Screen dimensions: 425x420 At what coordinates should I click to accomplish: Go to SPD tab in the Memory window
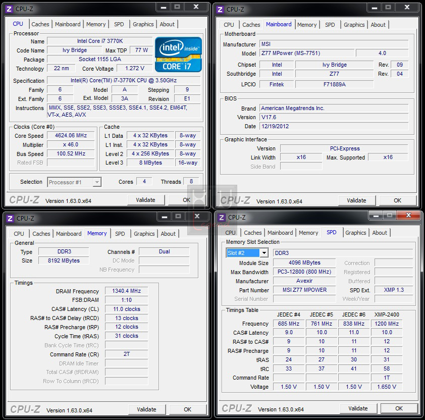pos(120,234)
